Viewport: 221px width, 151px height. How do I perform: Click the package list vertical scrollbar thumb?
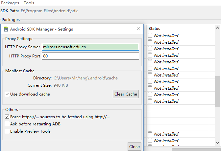click(x=218, y=91)
